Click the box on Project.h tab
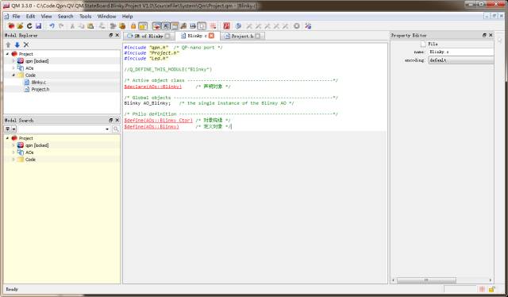Screen dimensions: 508x297 [257, 36]
